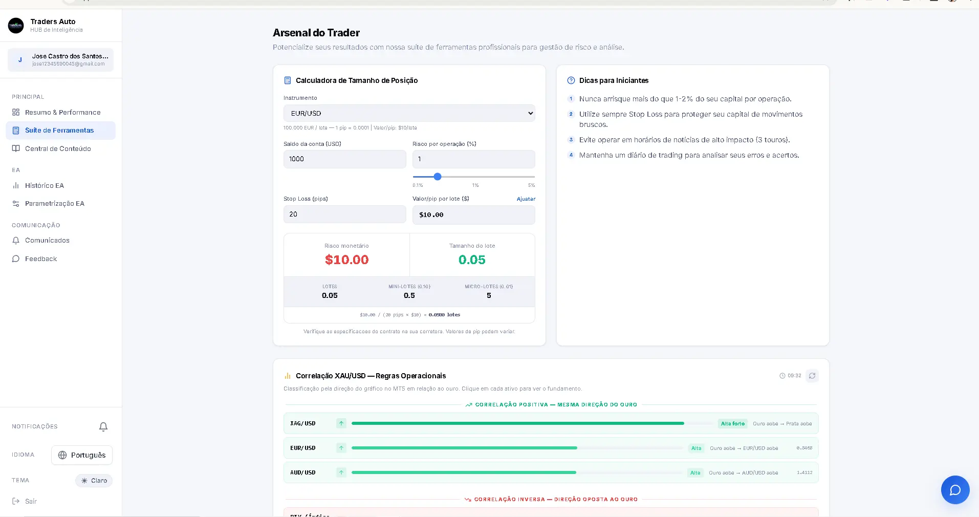Refresh the XAU/USD correlation data
The image size is (979, 517).
coord(812,376)
